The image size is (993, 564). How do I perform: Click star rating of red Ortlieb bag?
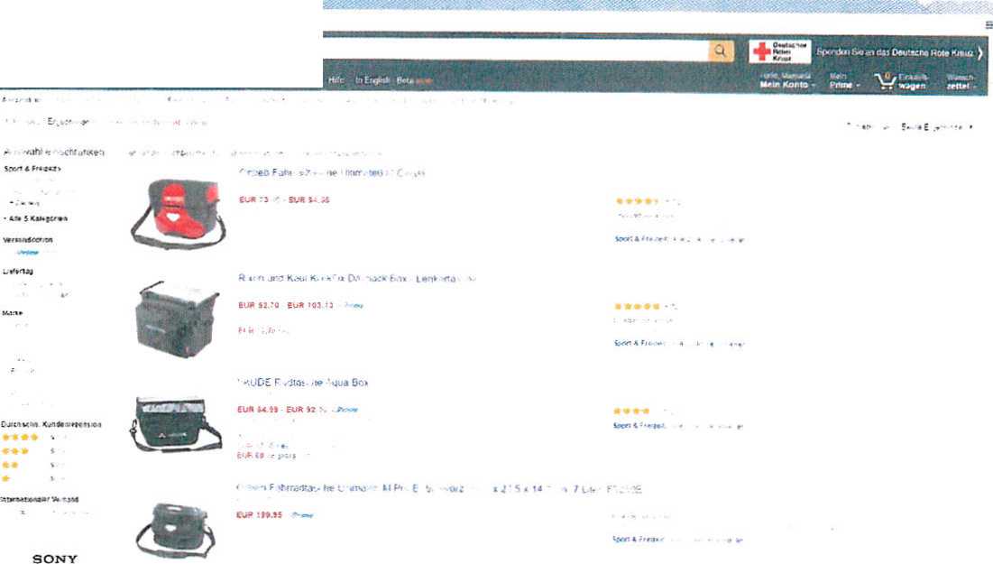click(637, 201)
